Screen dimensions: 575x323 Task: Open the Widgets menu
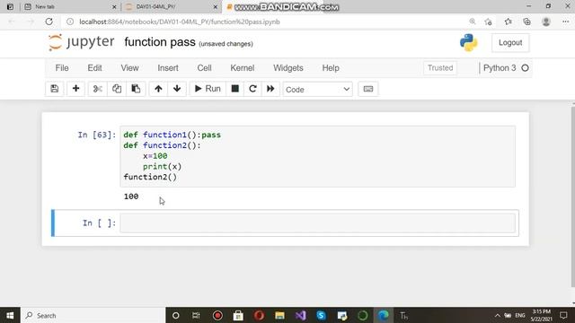click(x=288, y=68)
